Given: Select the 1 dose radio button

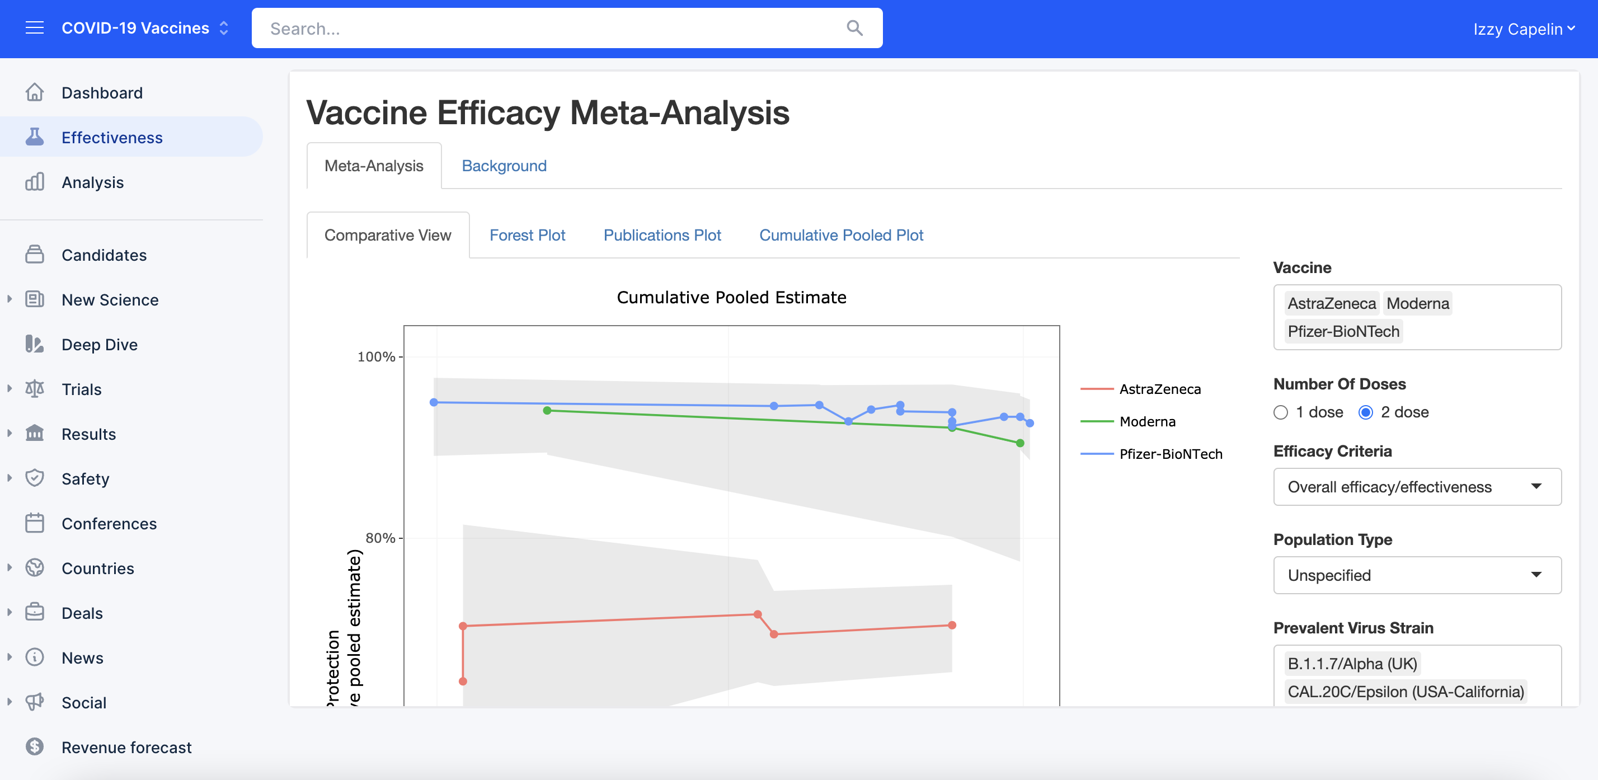Looking at the screenshot, I should (1281, 412).
